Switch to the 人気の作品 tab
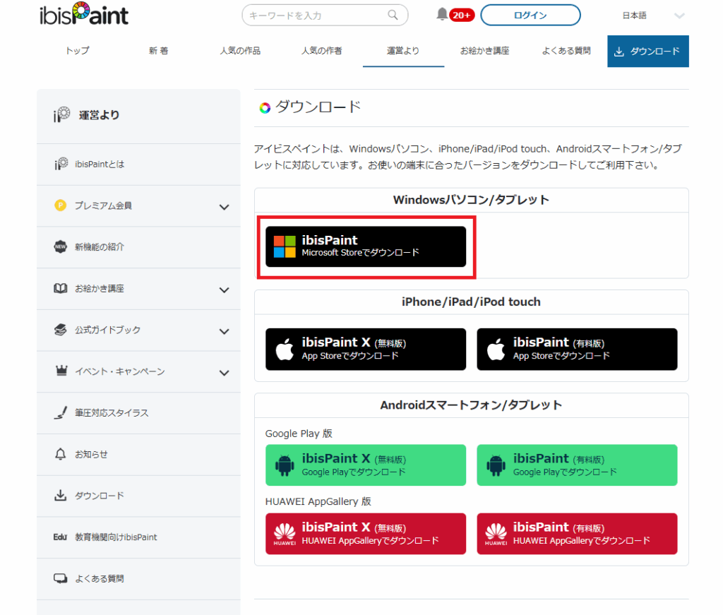 coord(240,51)
